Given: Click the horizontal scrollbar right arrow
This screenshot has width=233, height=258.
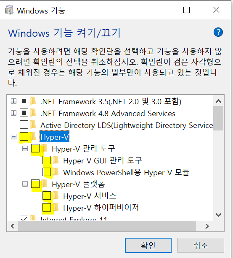Looking at the screenshot, I should click(207, 226).
